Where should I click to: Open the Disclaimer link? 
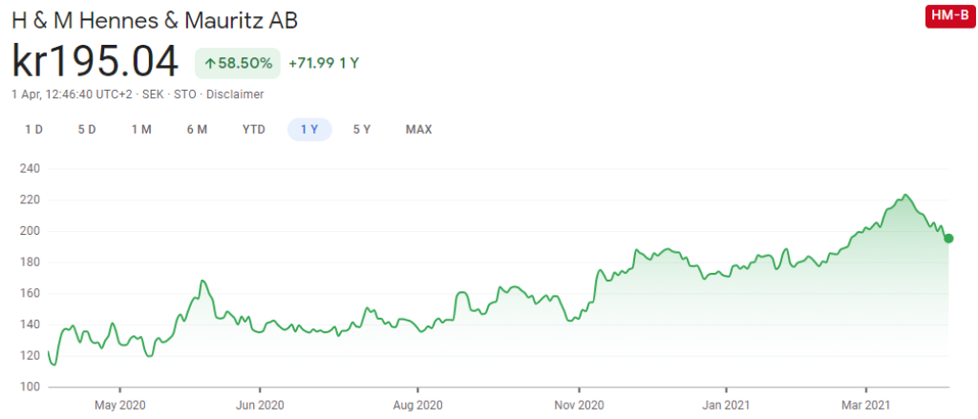click(235, 94)
